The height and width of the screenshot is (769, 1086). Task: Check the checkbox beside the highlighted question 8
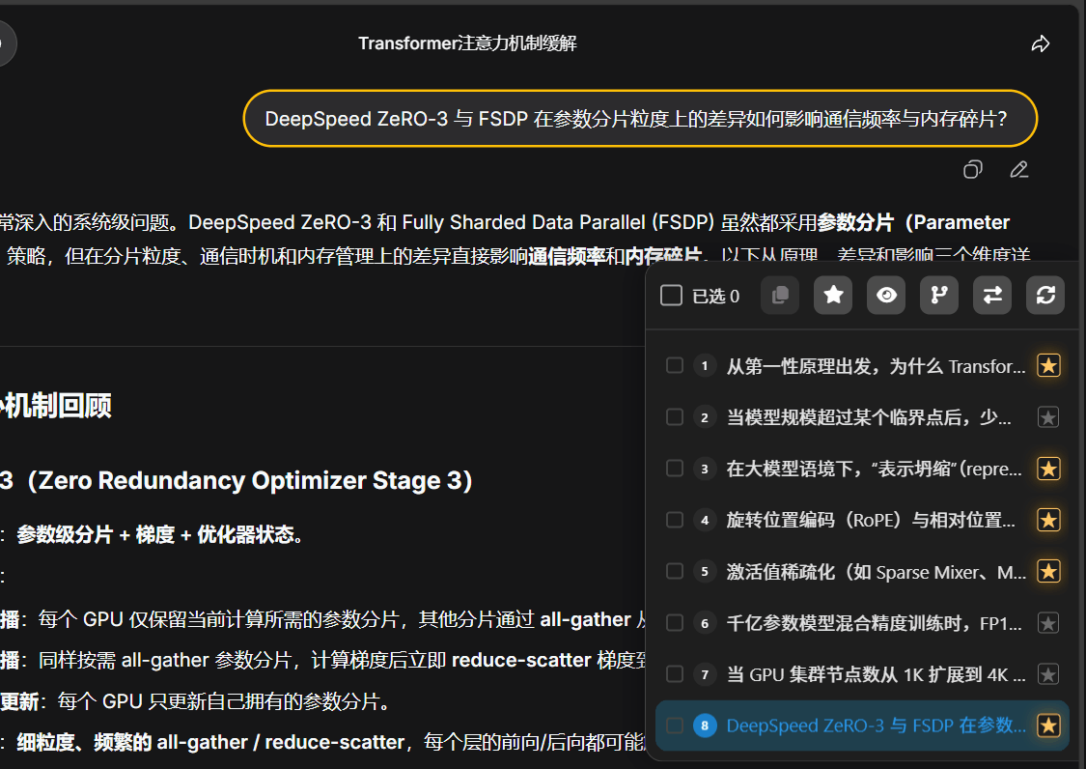click(x=674, y=726)
